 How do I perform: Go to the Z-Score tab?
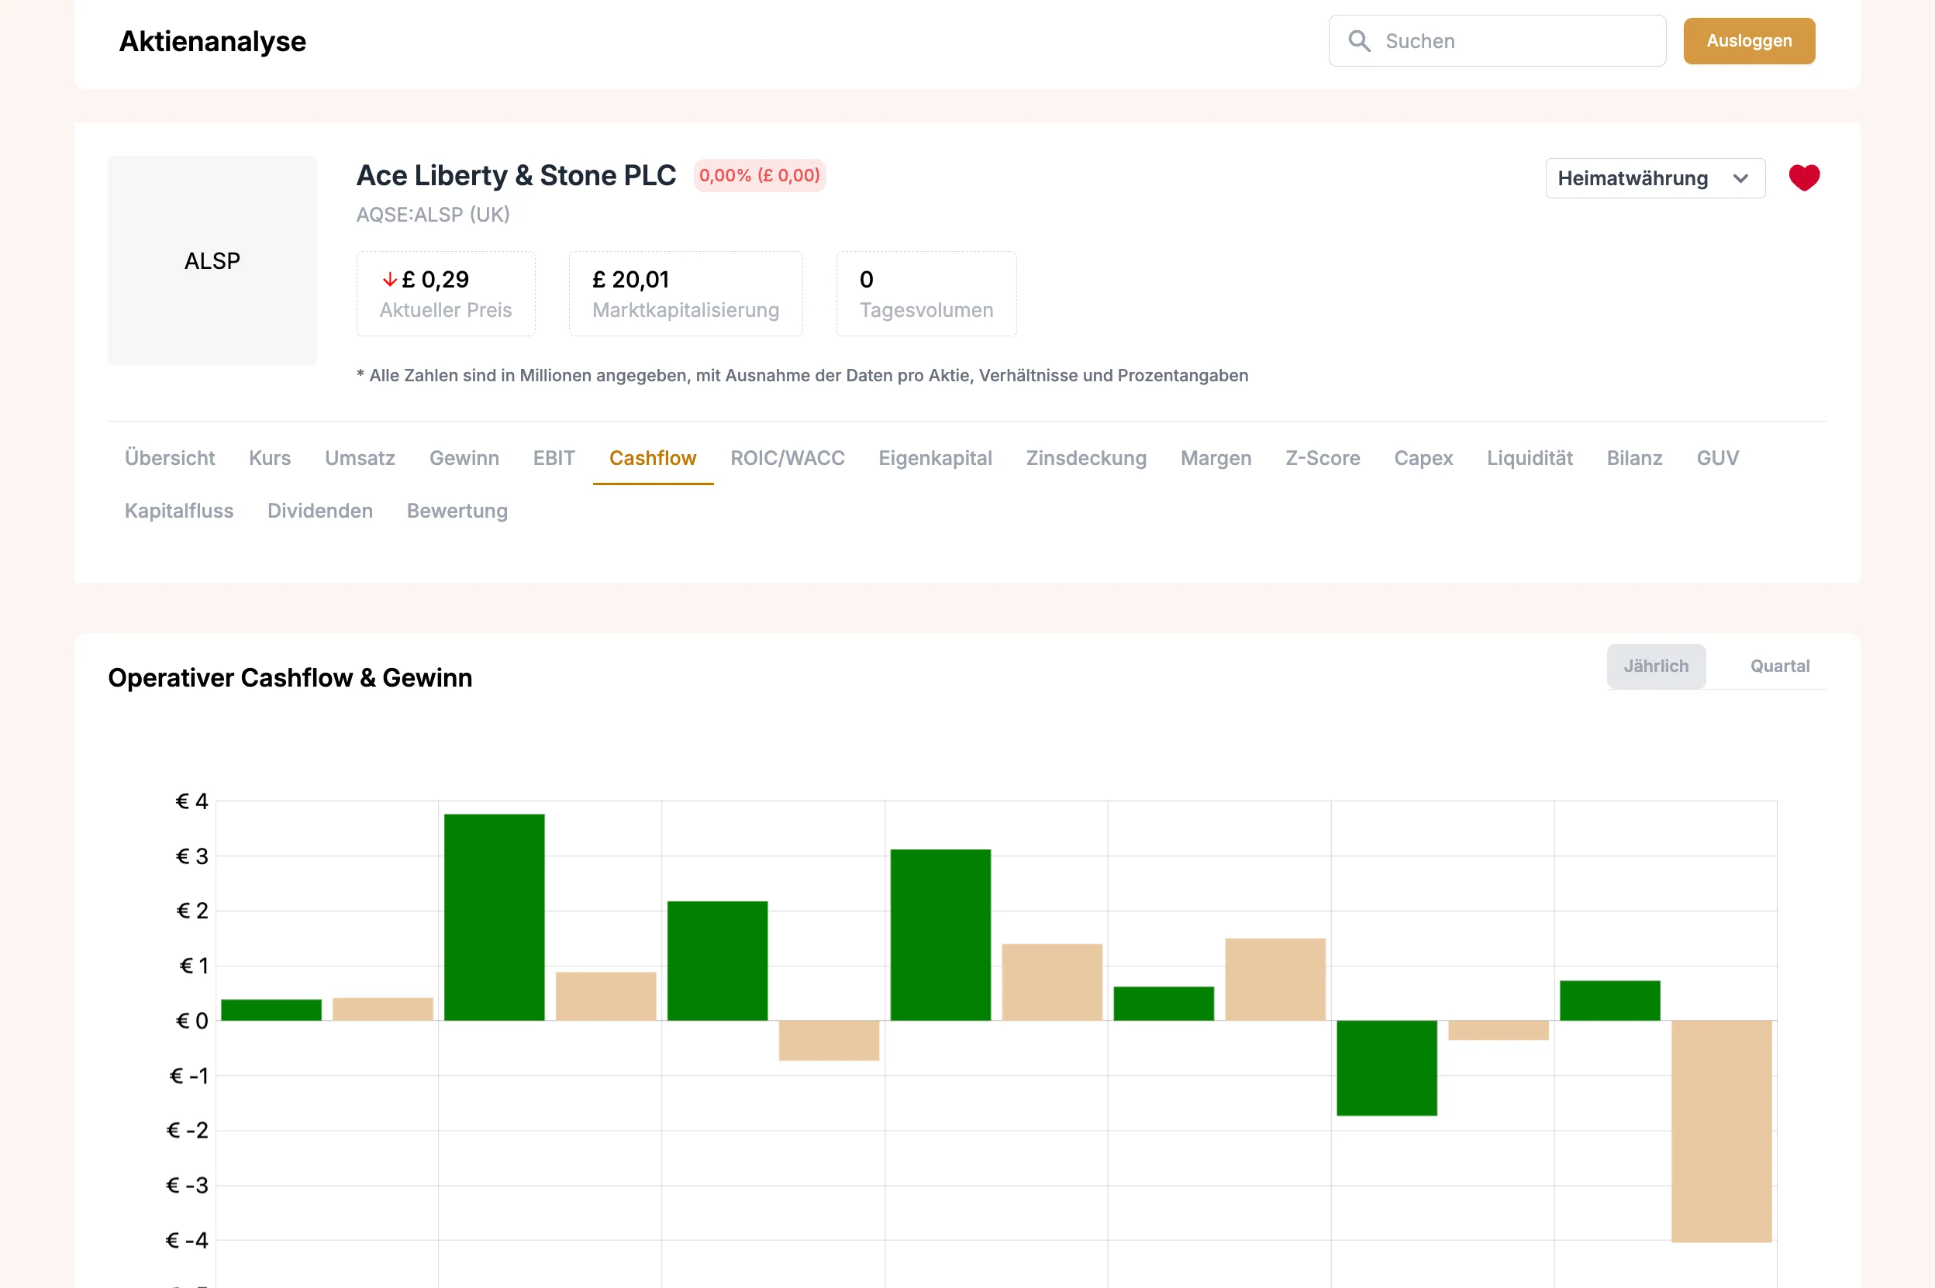point(1322,457)
